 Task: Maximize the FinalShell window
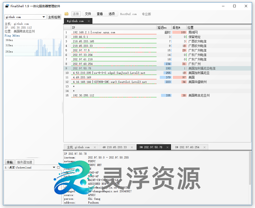coord(234,6)
